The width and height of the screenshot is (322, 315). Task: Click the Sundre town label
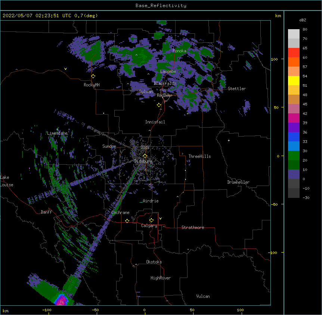(x=109, y=146)
